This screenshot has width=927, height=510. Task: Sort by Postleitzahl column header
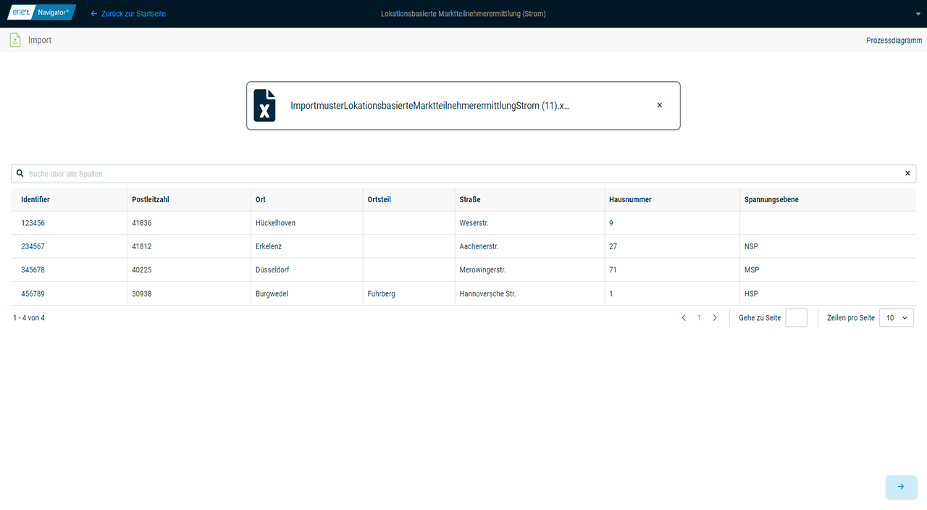tap(151, 200)
